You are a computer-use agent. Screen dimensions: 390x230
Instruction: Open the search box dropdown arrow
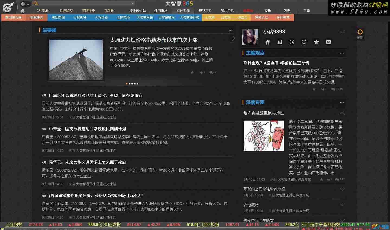tap(133, 4)
